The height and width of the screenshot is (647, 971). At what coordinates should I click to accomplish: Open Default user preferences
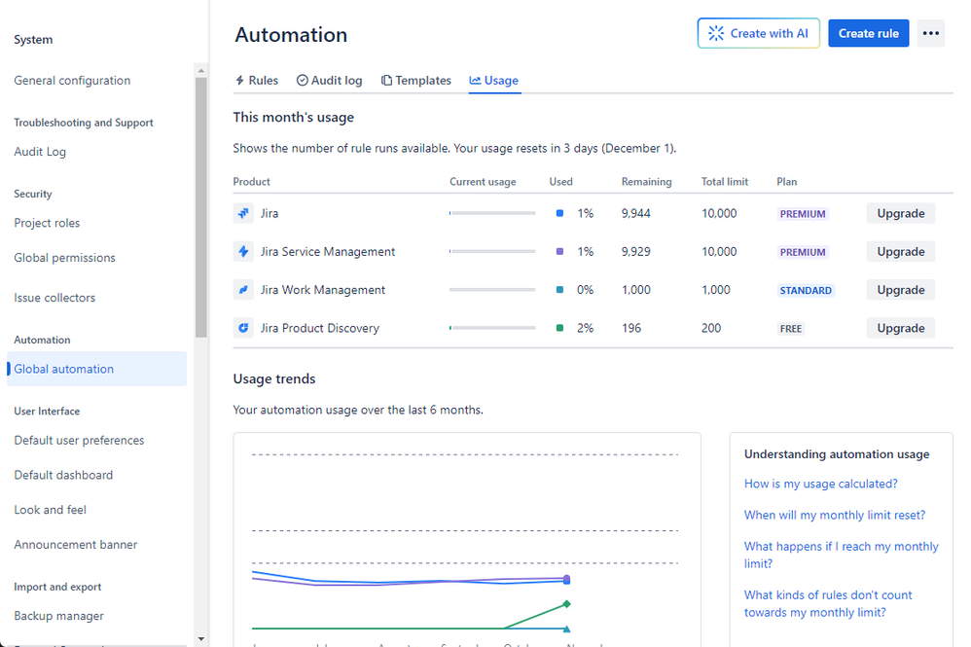[79, 440]
